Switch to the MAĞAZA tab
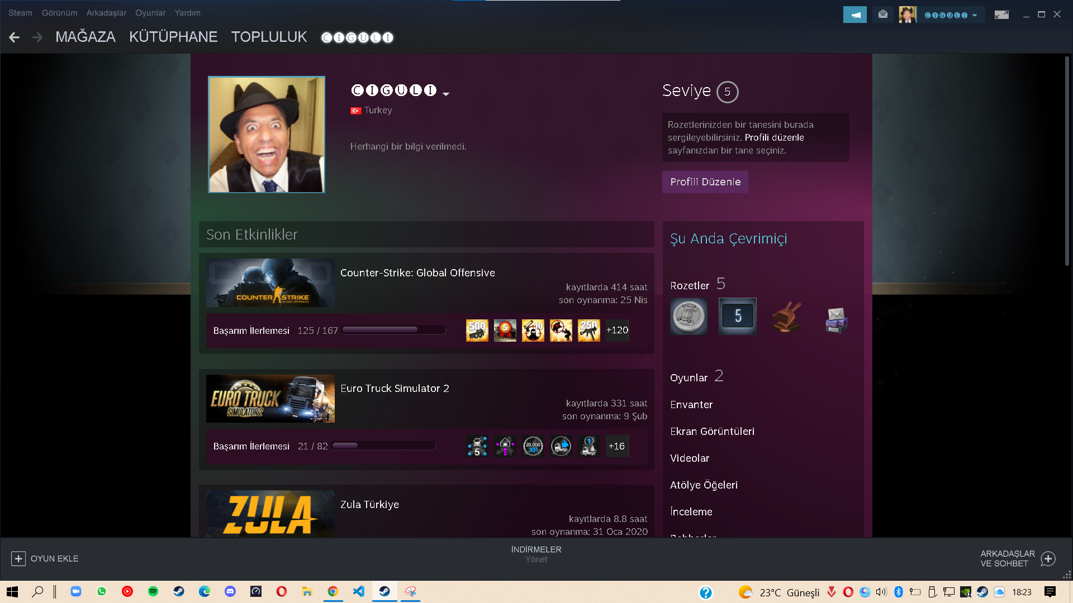 coord(86,37)
